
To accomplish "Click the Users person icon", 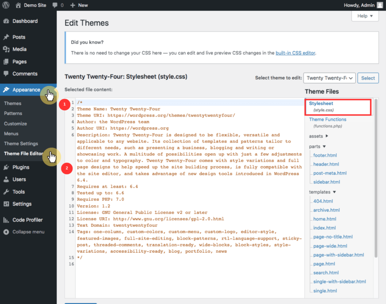I will (x=6, y=179).
